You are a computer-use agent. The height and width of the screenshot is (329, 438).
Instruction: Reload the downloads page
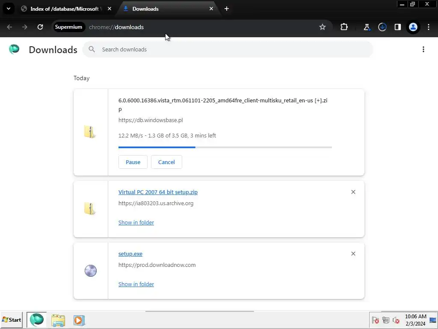[x=40, y=27]
